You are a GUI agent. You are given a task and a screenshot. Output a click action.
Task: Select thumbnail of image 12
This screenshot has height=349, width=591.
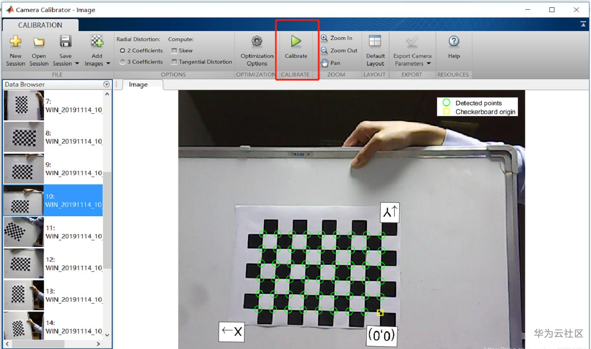click(24, 264)
